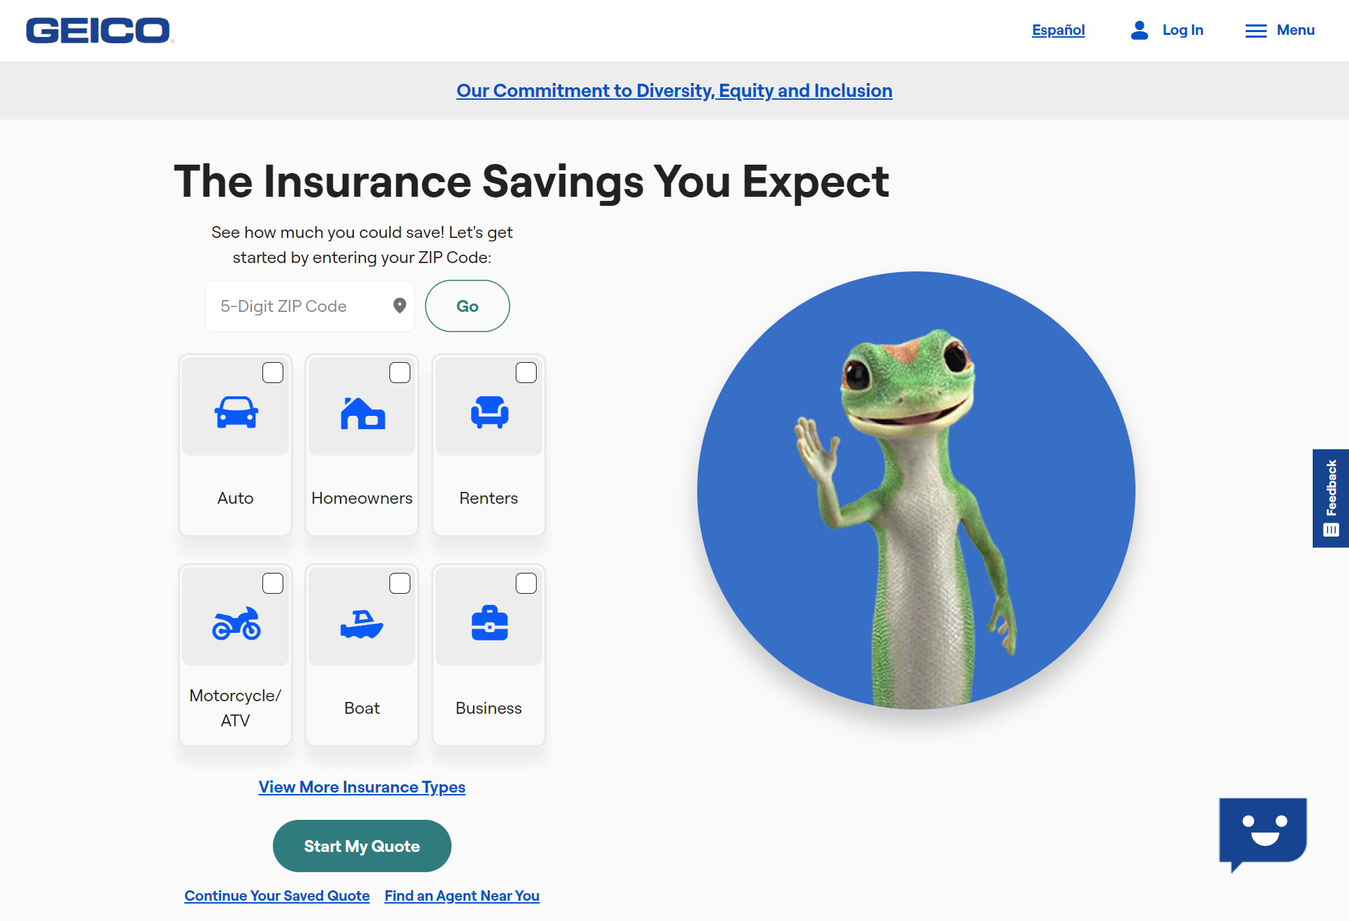This screenshot has width=1349, height=921.
Task: Click the Español language option
Action: (1059, 29)
